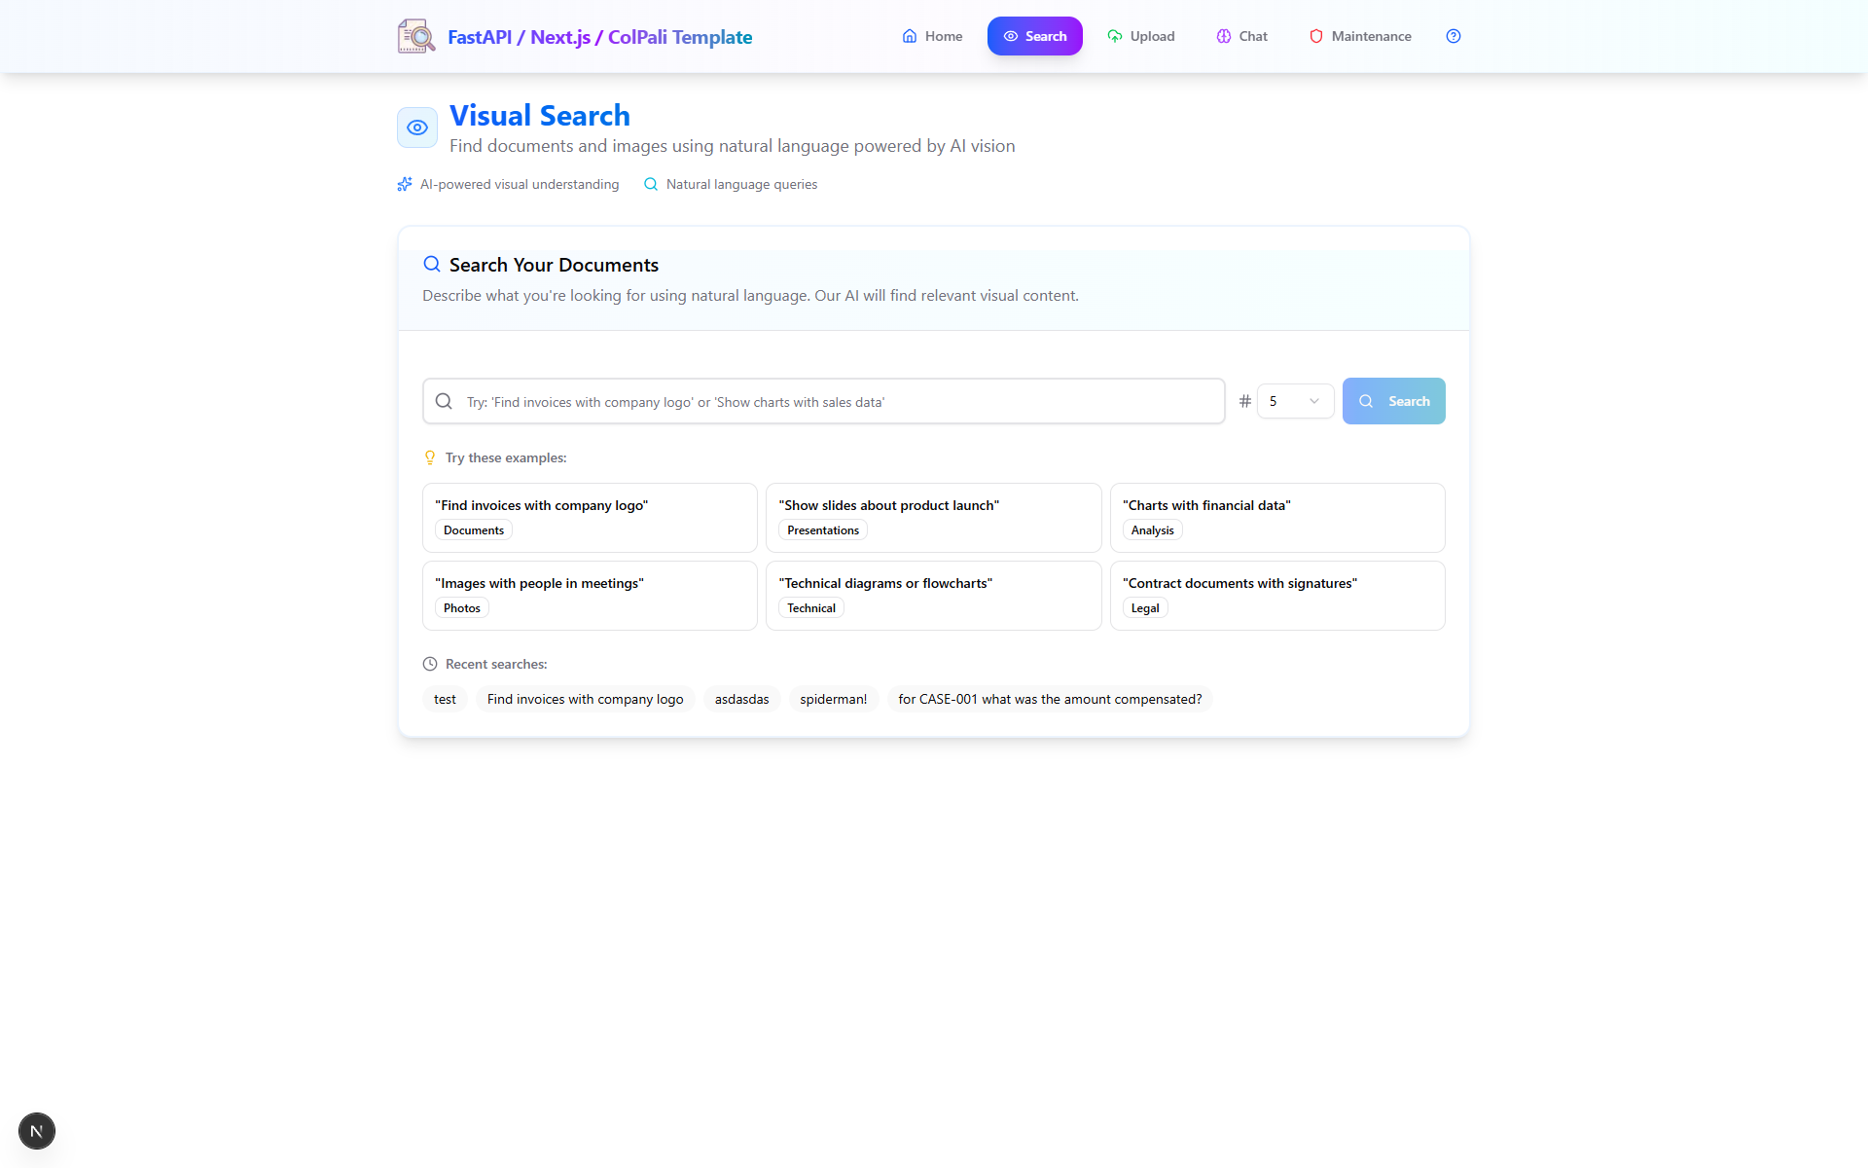Switch to the Search navigation tab
1868x1168 pixels.
(x=1034, y=36)
